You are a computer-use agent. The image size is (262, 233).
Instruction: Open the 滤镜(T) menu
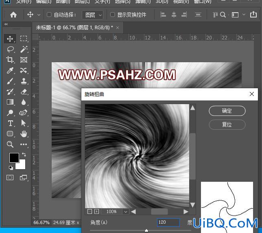click(143, 2)
